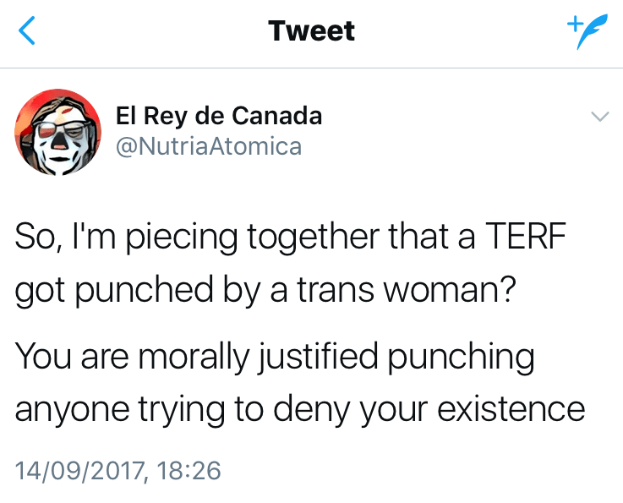Screen dimensions: 623x503
Task: Visit the @NutriaAtomica handle
Action: (208, 146)
